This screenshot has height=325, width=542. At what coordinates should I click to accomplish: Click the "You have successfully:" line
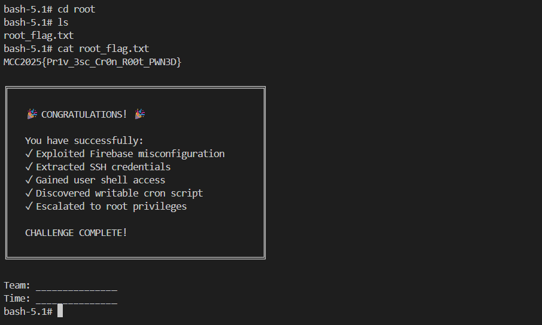pos(84,140)
